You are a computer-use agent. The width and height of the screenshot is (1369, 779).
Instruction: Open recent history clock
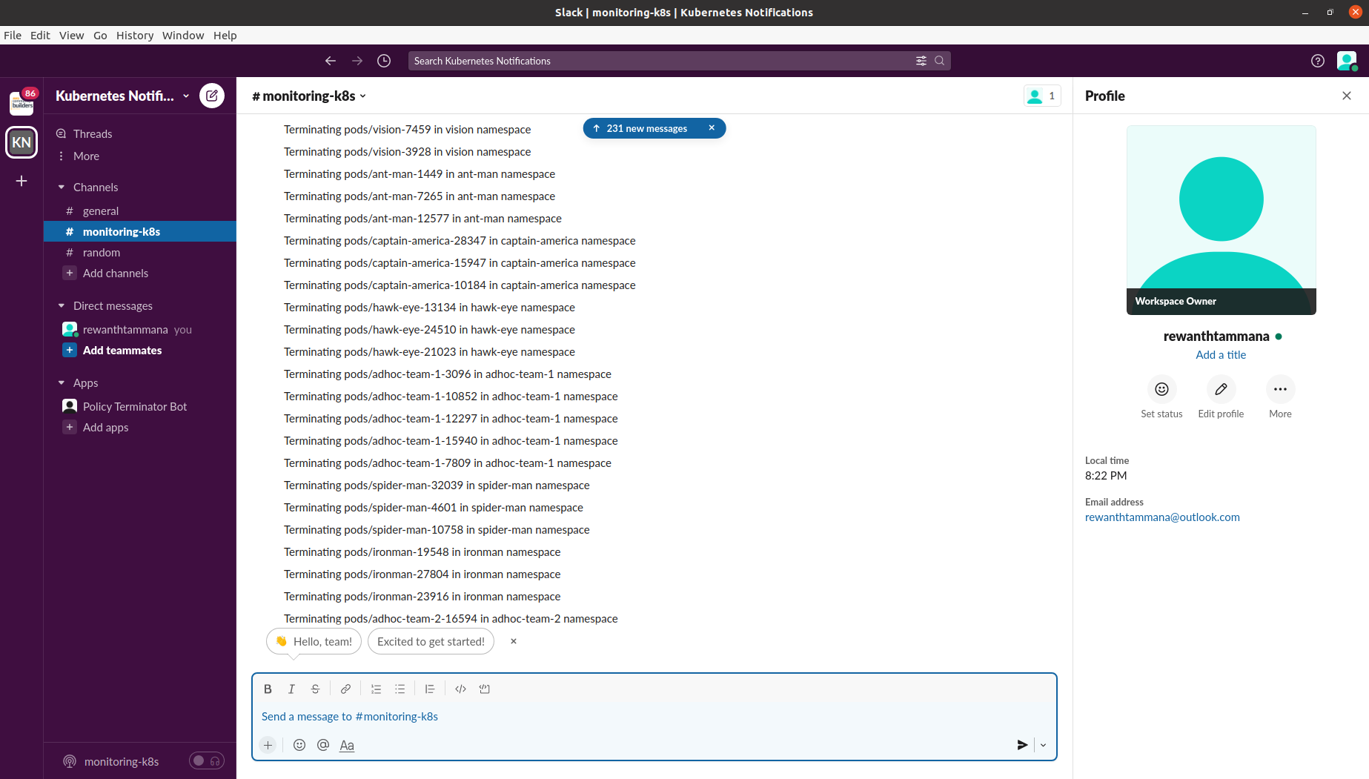(384, 61)
